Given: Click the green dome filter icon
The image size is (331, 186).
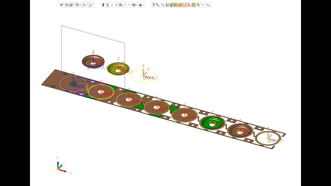Looking at the screenshot, I should (x=198, y=5).
